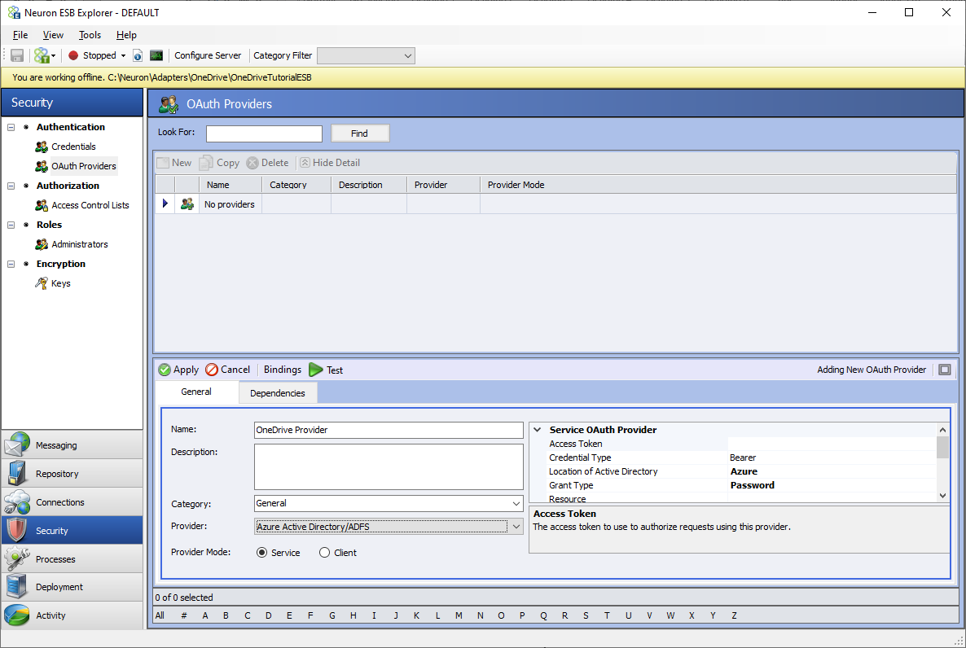Click the Copy pages icon
The image size is (966, 648).
point(206,163)
